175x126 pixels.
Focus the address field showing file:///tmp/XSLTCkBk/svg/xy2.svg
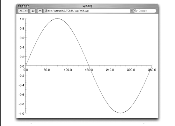point(87,11)
